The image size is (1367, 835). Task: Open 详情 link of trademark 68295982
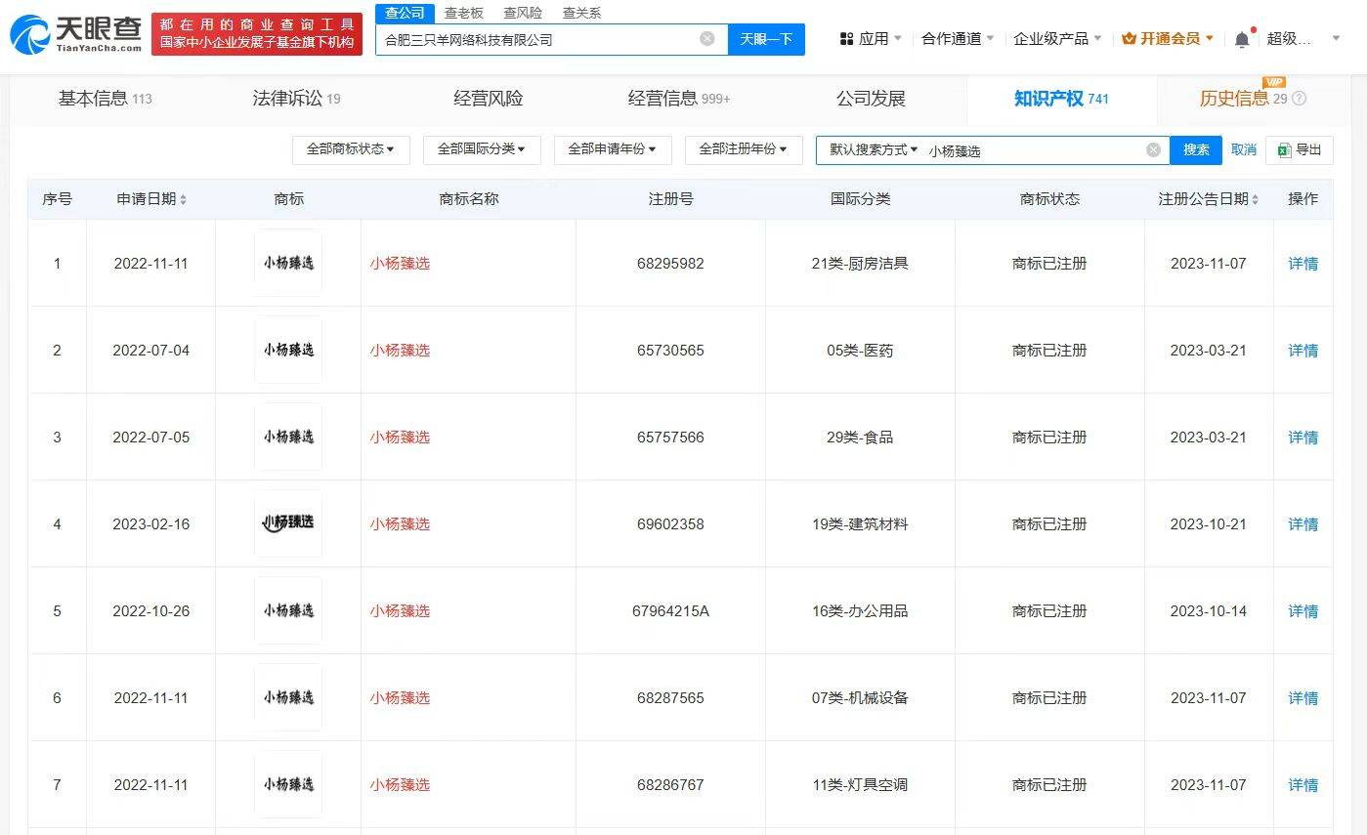tap(1303, 264)
